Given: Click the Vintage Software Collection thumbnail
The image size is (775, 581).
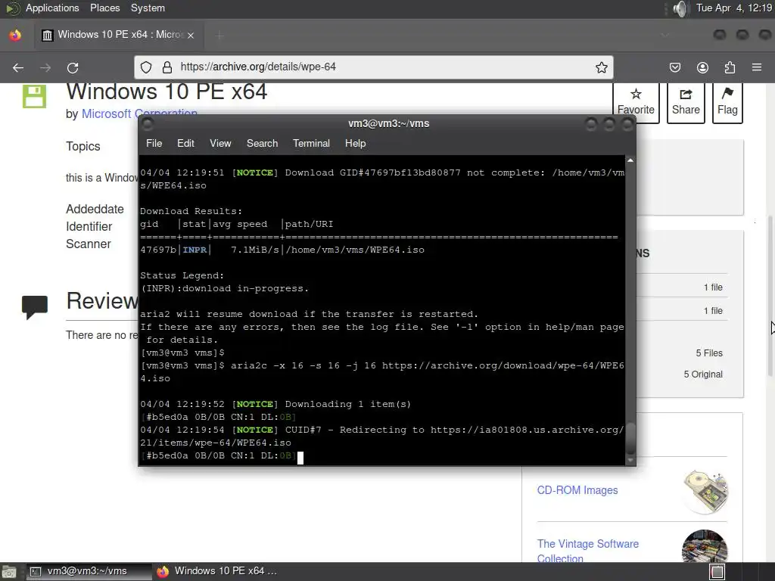Looking at the screenshot, I should [x=705, y=546].
